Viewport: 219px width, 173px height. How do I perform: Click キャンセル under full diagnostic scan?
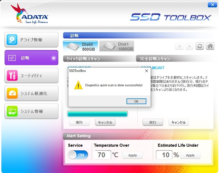[x=179, y=122]
